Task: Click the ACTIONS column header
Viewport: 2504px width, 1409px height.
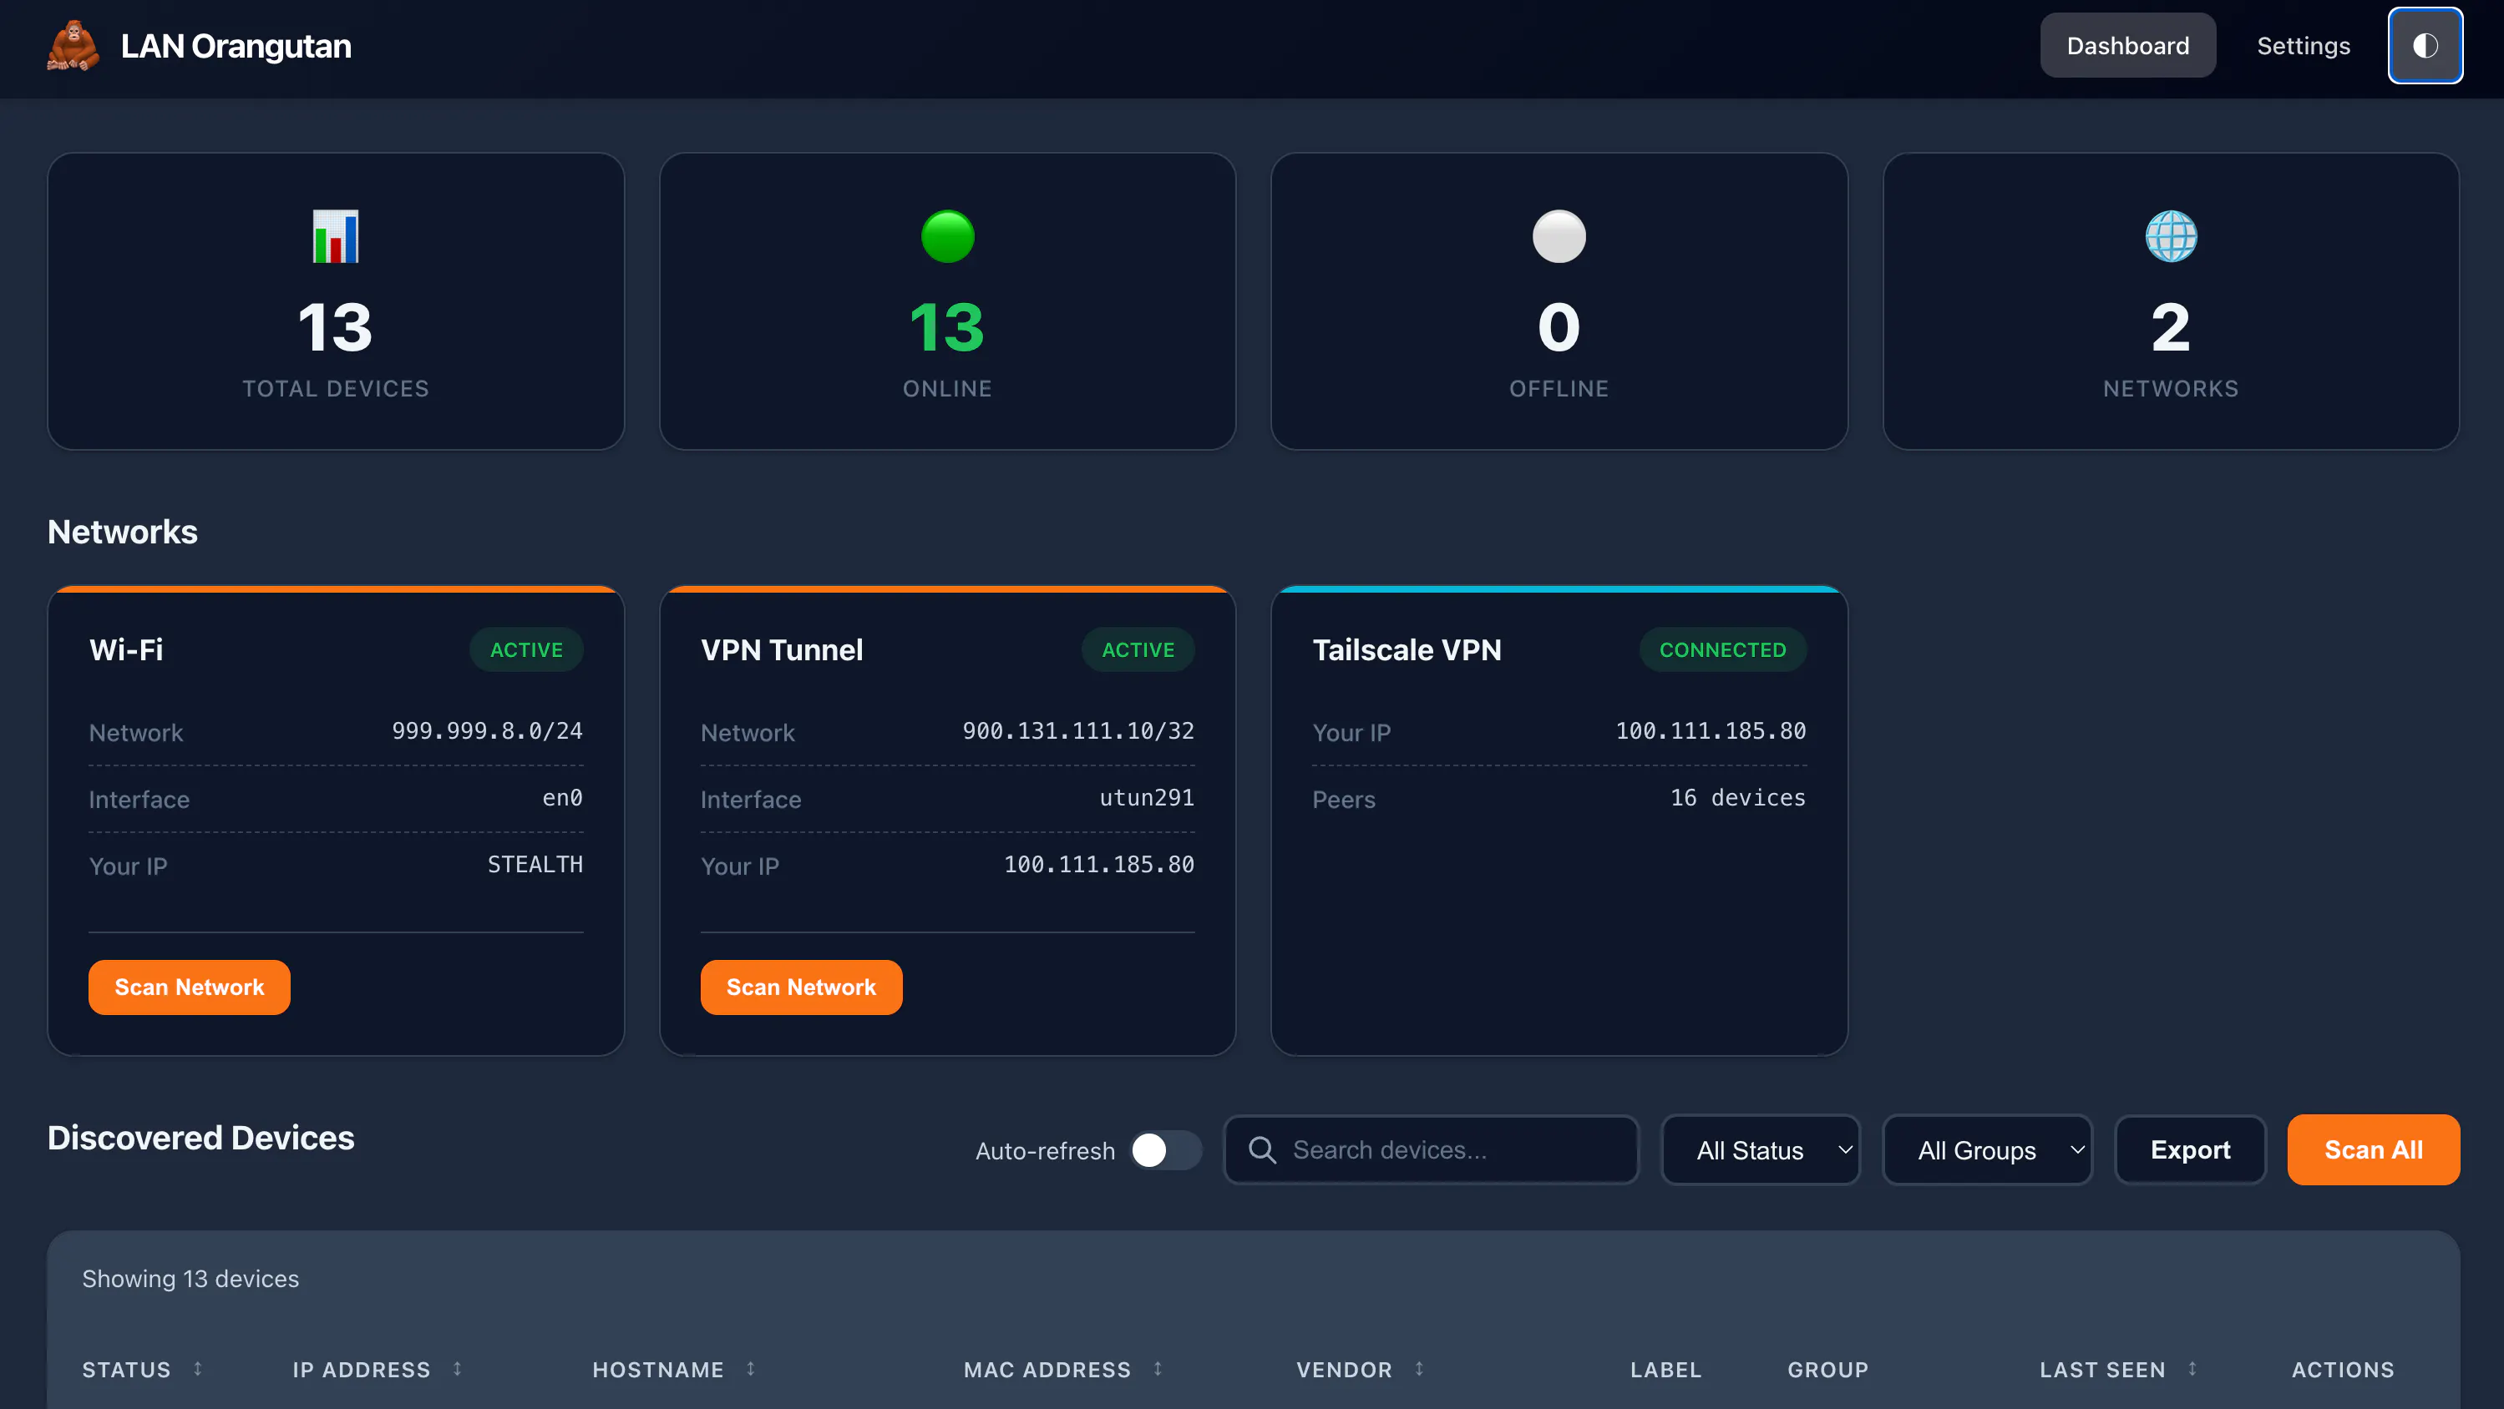Action: pyautogui.click(x=2343, y=1369)
